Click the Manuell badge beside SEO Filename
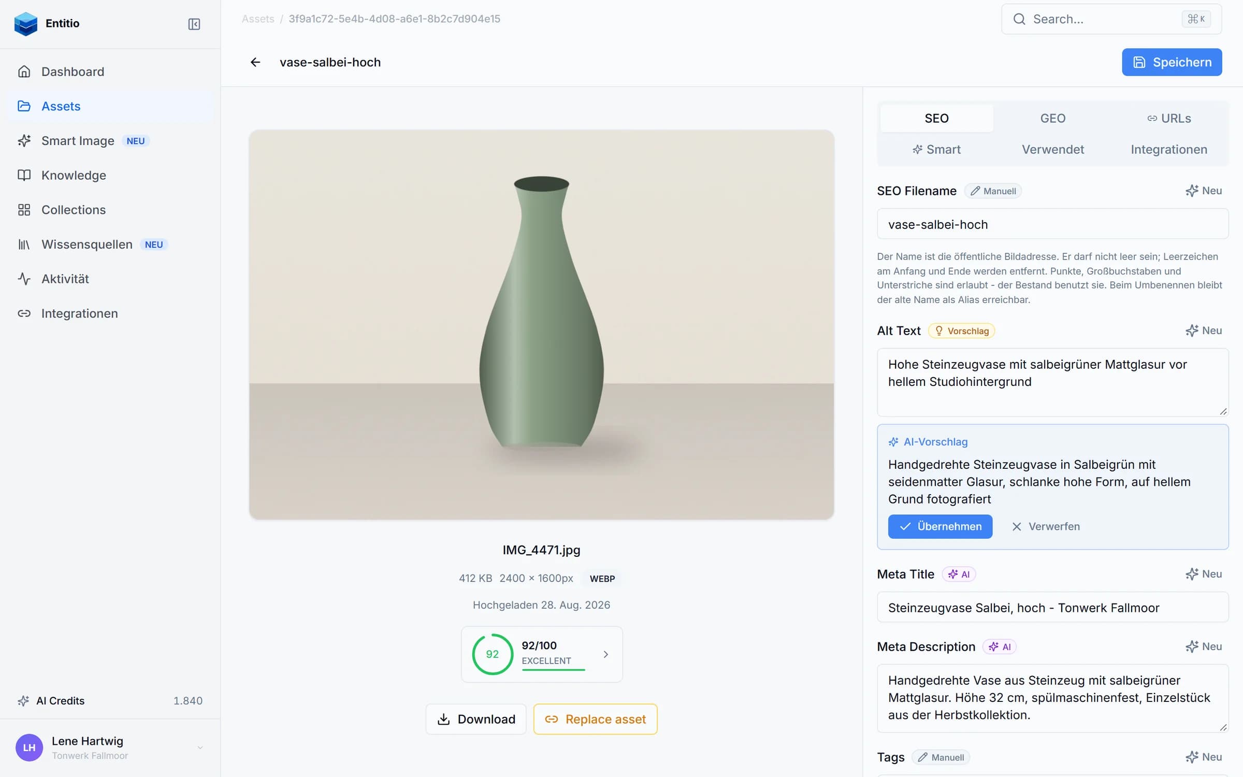Screen dimensions: 1243x777 tap(993, 191)
